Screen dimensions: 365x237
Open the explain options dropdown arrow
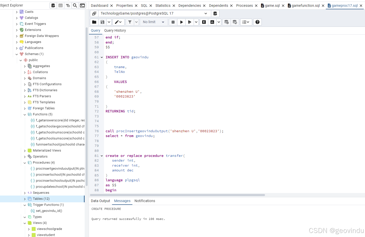pyautogui.click(x=219, y=22)
